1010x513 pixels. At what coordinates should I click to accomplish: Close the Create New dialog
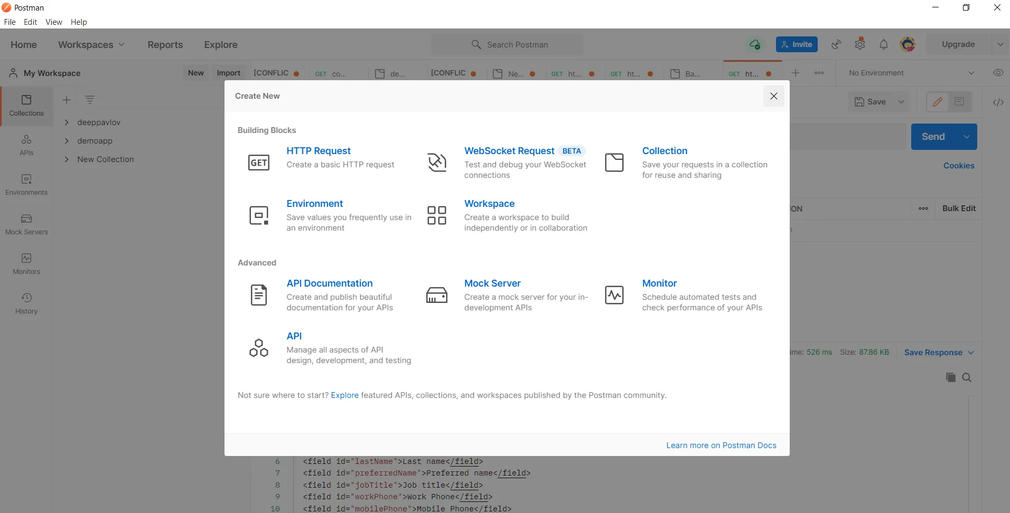pyautogui.click(x=773, y=96)
